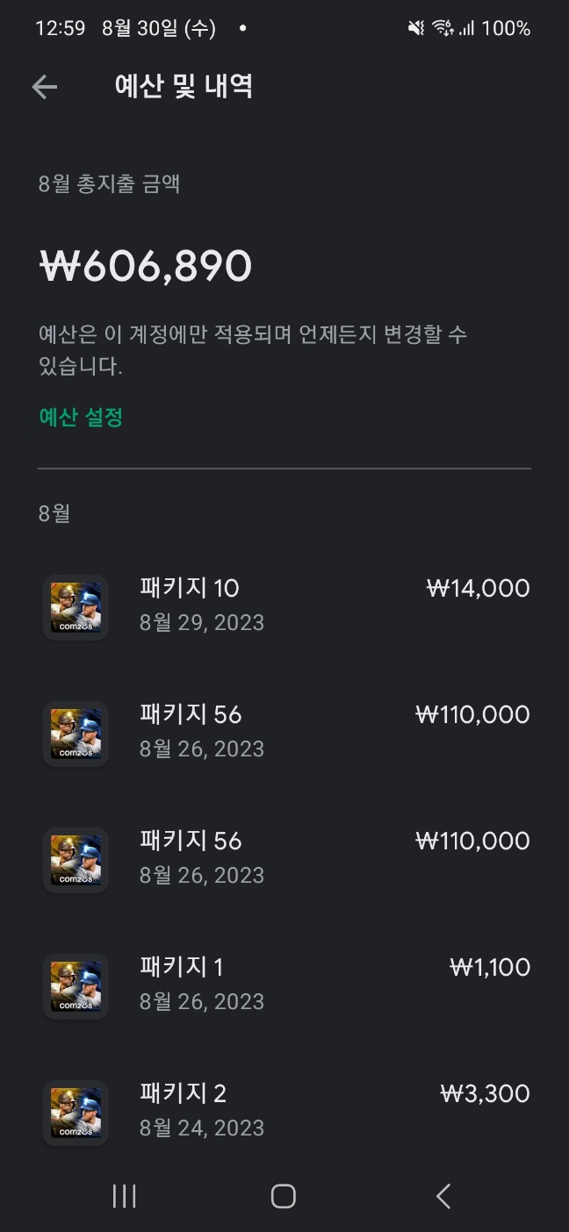
Task: Tap the game icon of the first 패키지 56
Action: [x=76, y=734]
